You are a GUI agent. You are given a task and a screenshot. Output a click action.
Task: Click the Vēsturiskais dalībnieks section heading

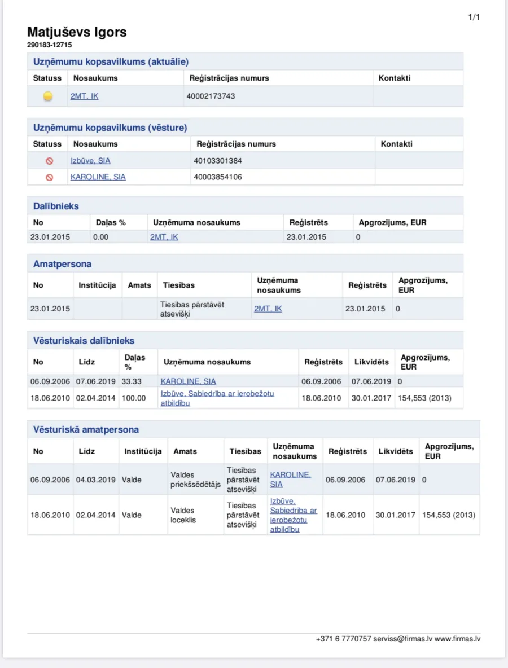[x=84, y=341]
